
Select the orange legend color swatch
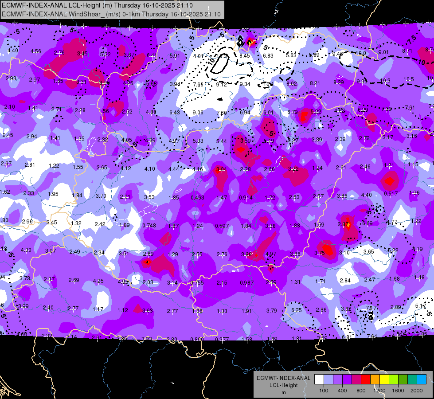[375, 379]
